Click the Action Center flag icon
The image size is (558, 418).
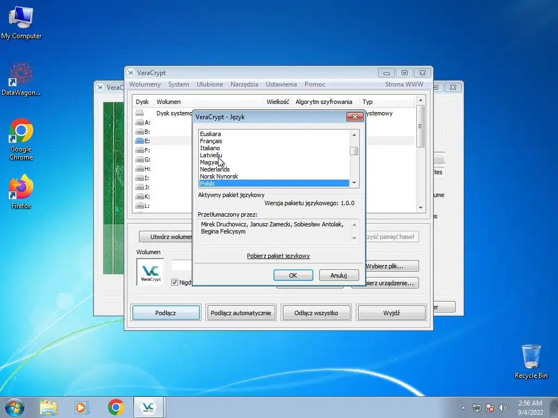tap(490, 408)
